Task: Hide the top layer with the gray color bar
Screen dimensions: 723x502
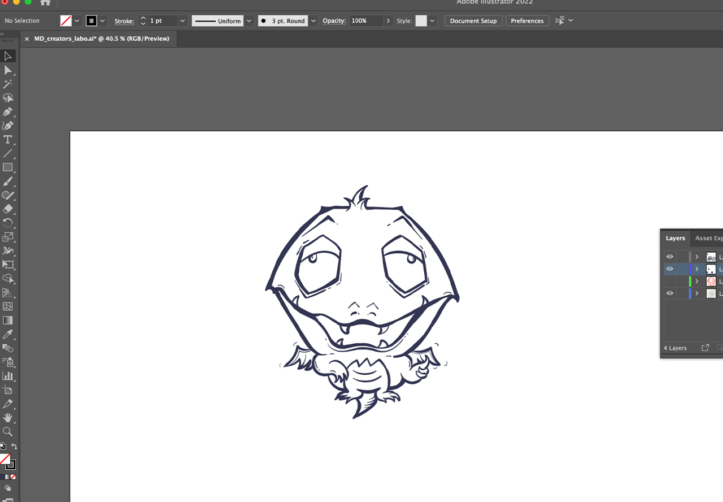Action: click(x=670, y=257)
